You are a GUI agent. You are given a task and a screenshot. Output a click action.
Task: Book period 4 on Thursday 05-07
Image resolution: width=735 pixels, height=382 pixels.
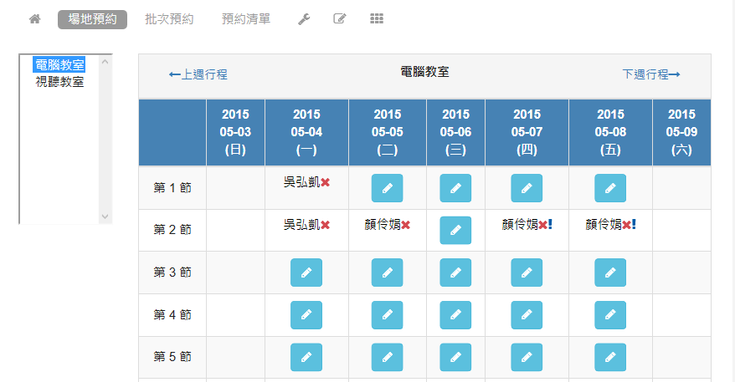pos(527,314)
